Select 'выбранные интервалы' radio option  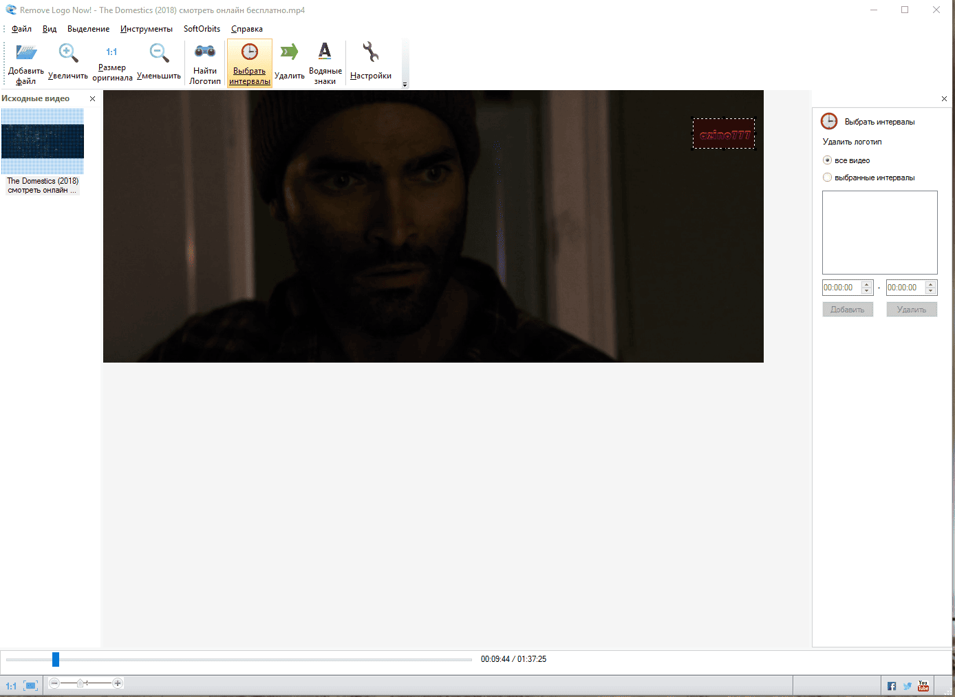828,178
